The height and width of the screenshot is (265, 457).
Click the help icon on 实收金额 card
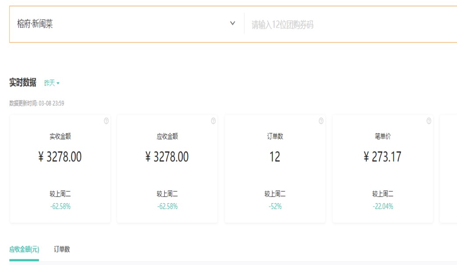(x=106, y=121)
